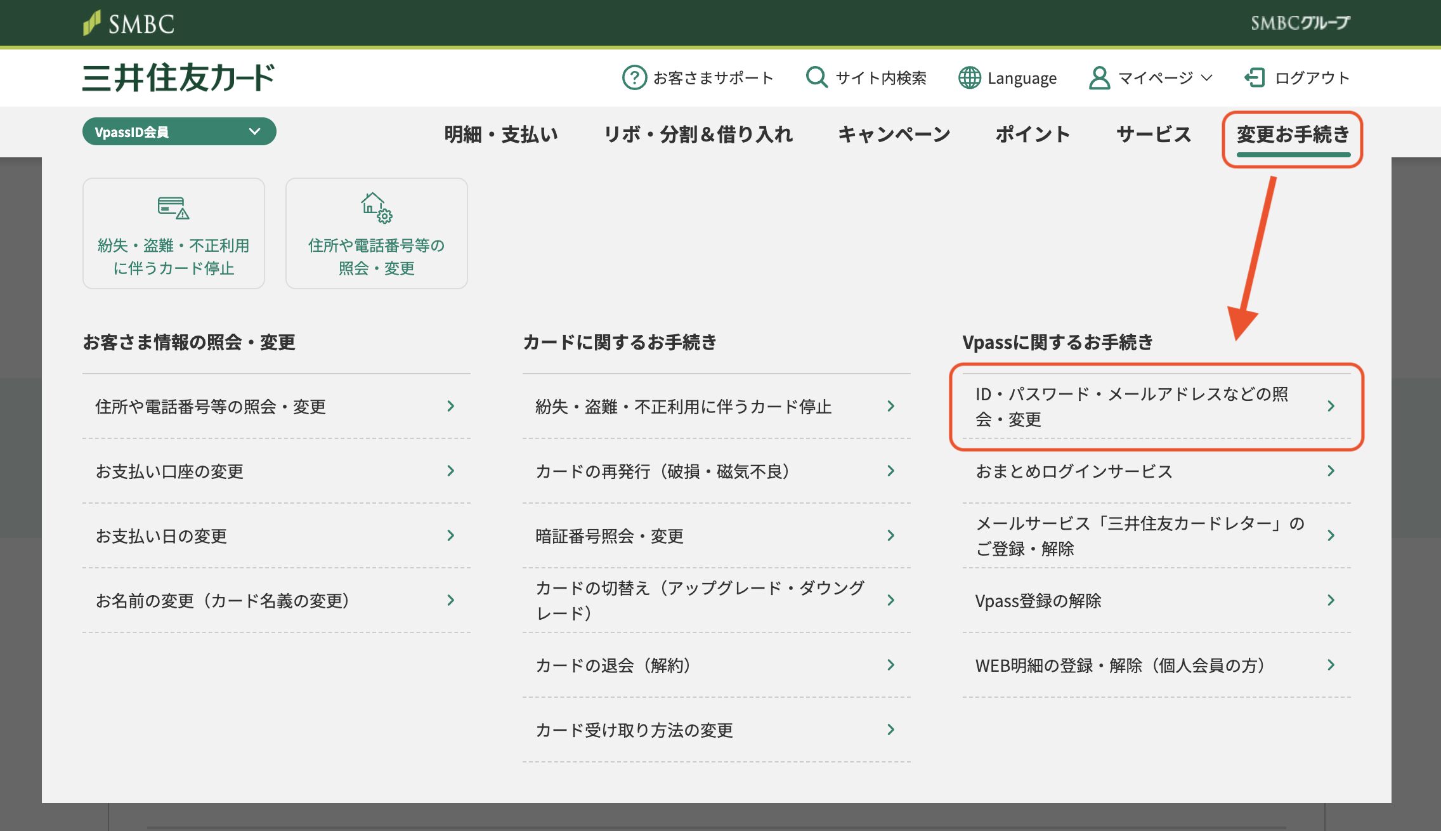Click the logout door icon
The image size is (1441, 831).
click(x=1254, y=77)
